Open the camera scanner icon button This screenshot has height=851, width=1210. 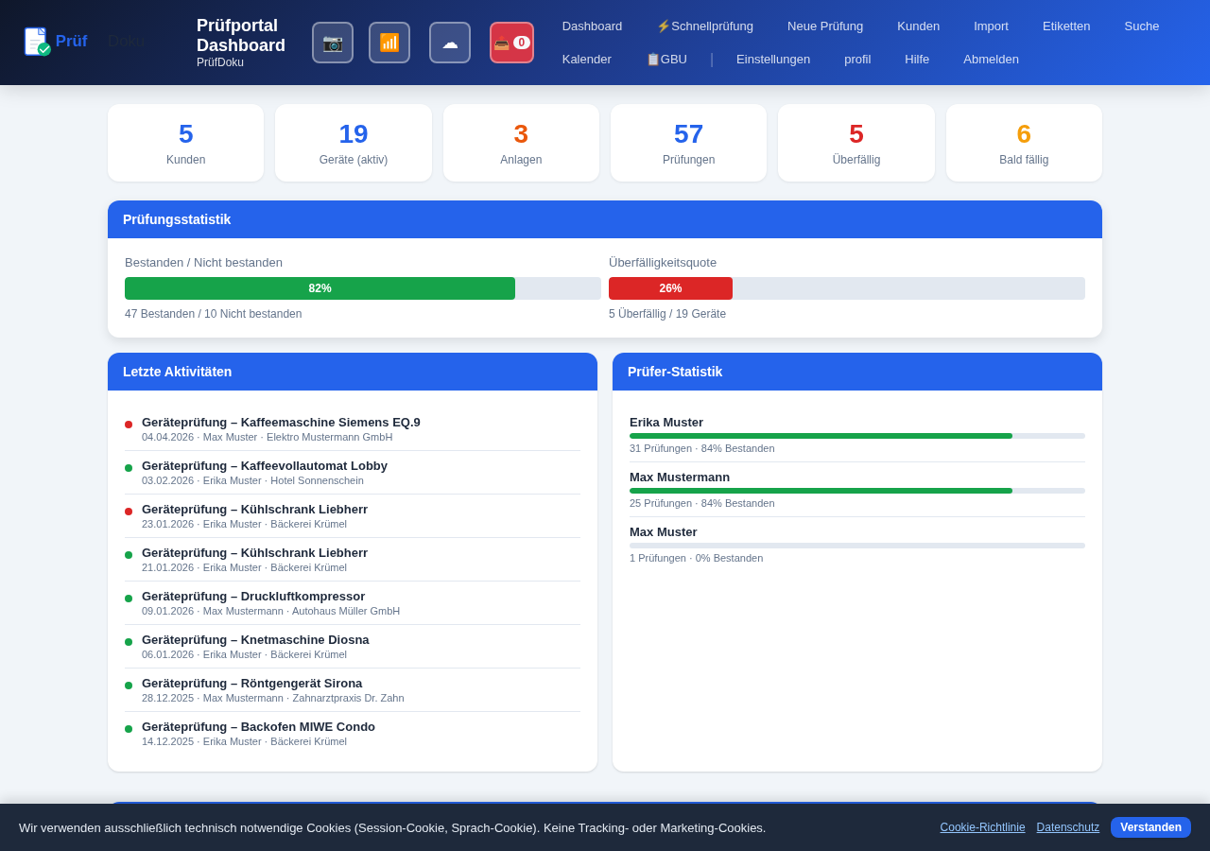tap(333, 43)
